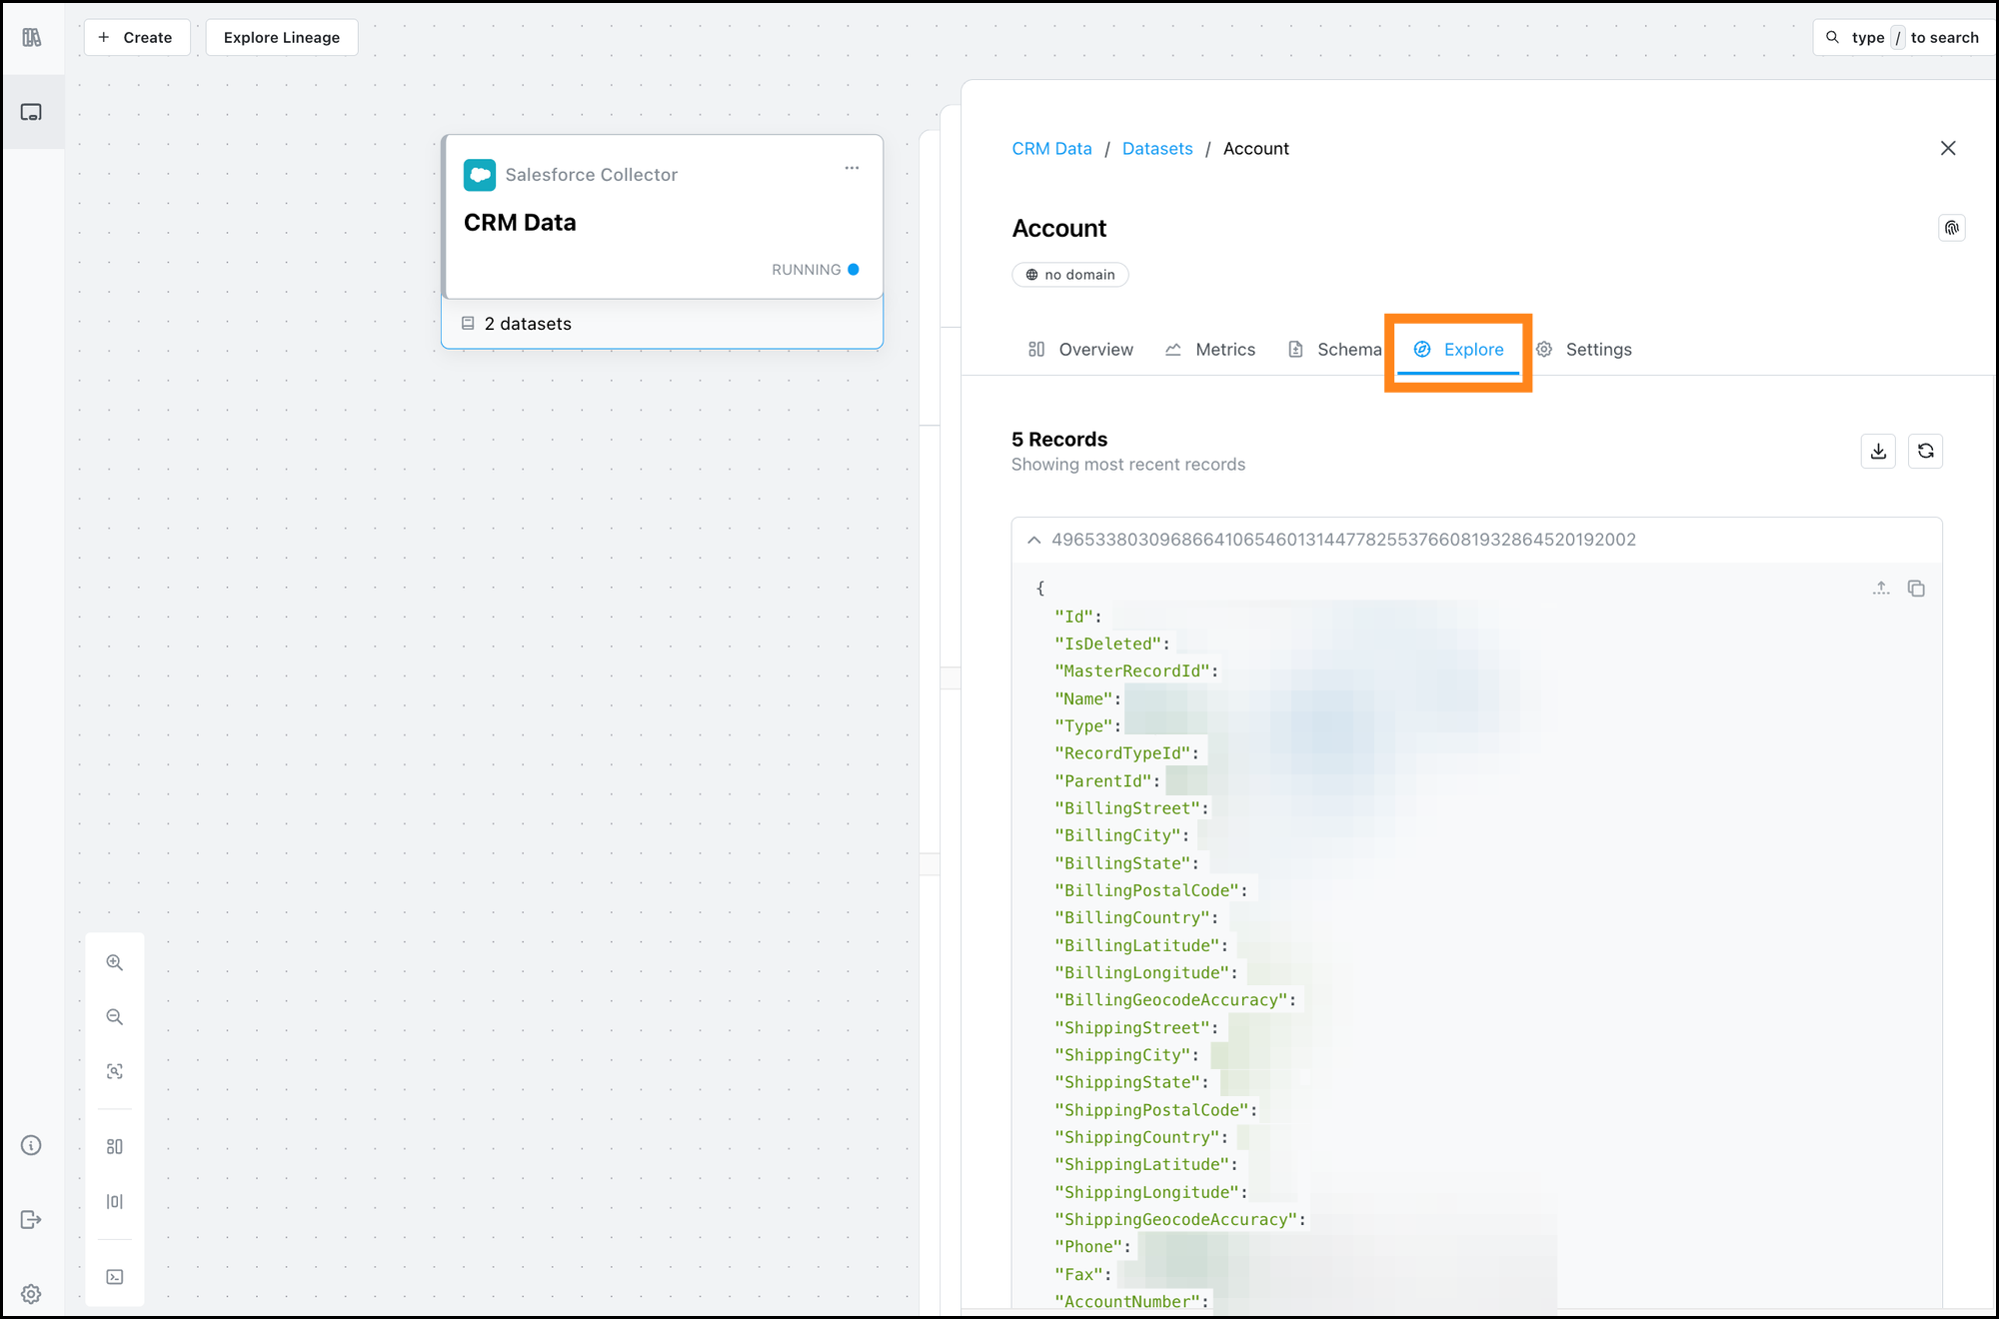Open the terminal console icon
Screen dimensions: 1999x1319
coord(115,1277)
